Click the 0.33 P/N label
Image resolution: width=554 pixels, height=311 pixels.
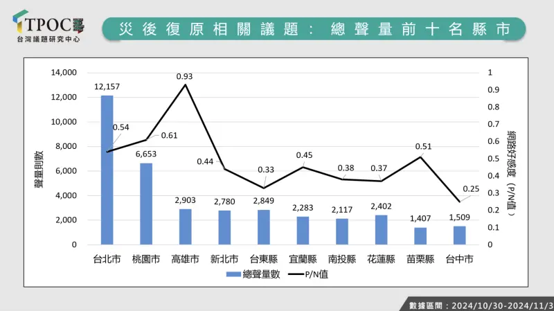click(266, 170)
